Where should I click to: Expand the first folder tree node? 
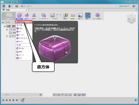7,30
